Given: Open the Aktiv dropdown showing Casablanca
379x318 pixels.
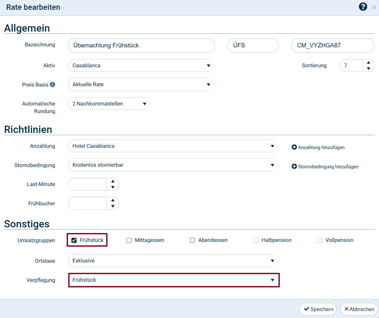Looking at the screenshot, I should coord(141,66).
